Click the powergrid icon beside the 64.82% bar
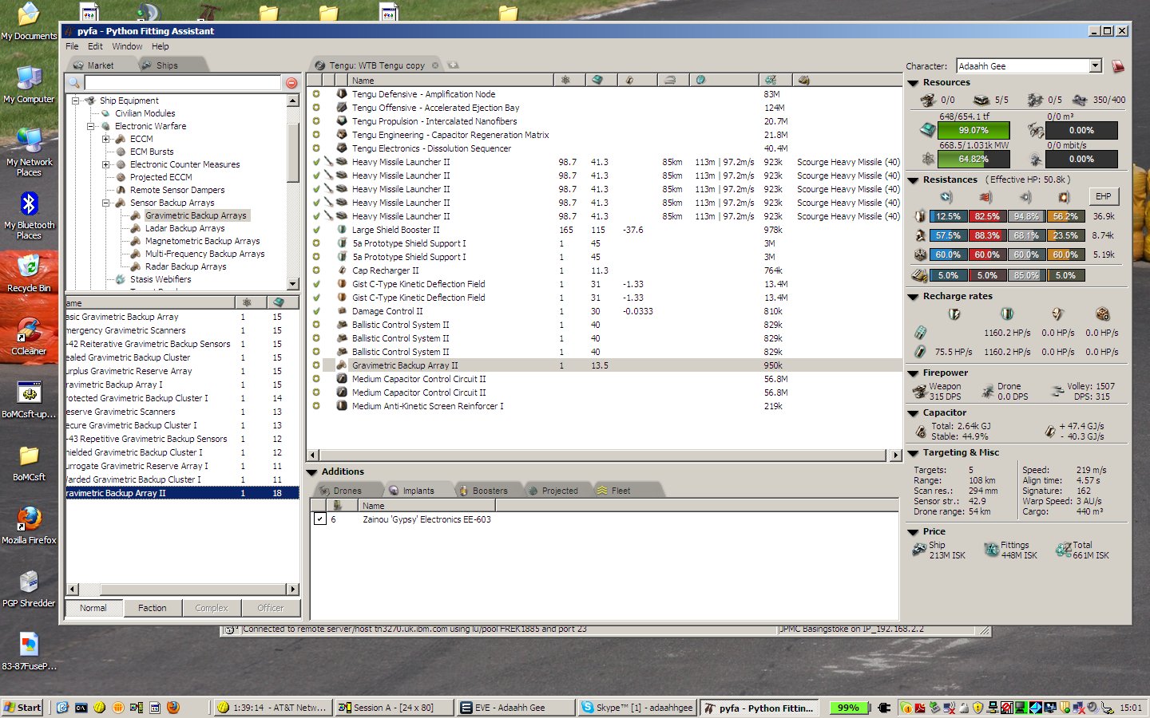 pyautogui.click(x=927, y=159)
